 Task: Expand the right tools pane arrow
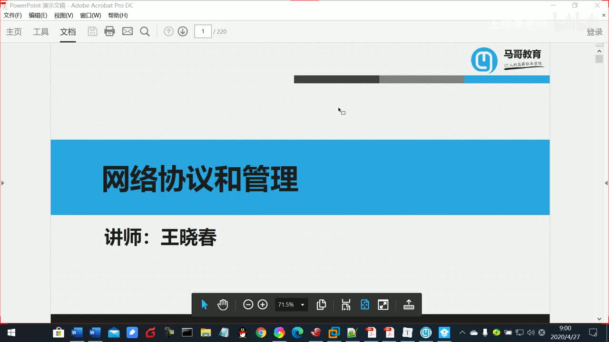[x=606, y=183]
